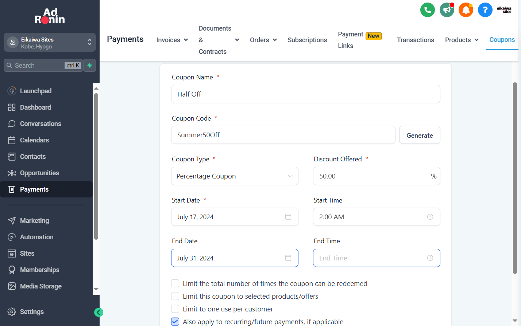Select the Coupons tab
This screenshot has height=326, width=521.
coord(502,40)
